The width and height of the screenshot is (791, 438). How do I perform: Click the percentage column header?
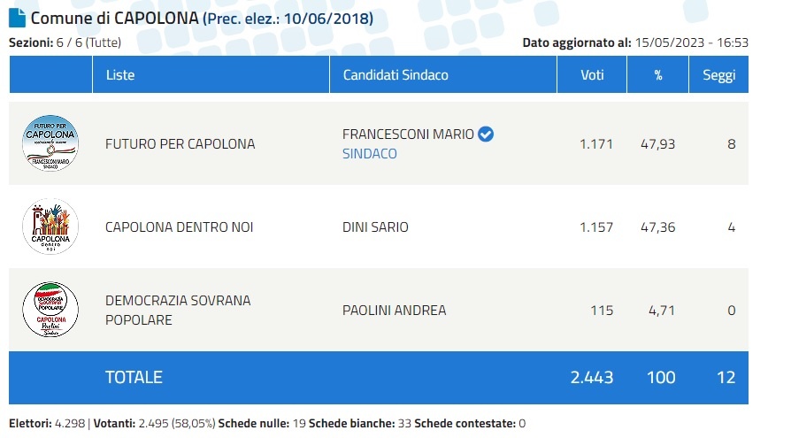[x=658, y=75]
